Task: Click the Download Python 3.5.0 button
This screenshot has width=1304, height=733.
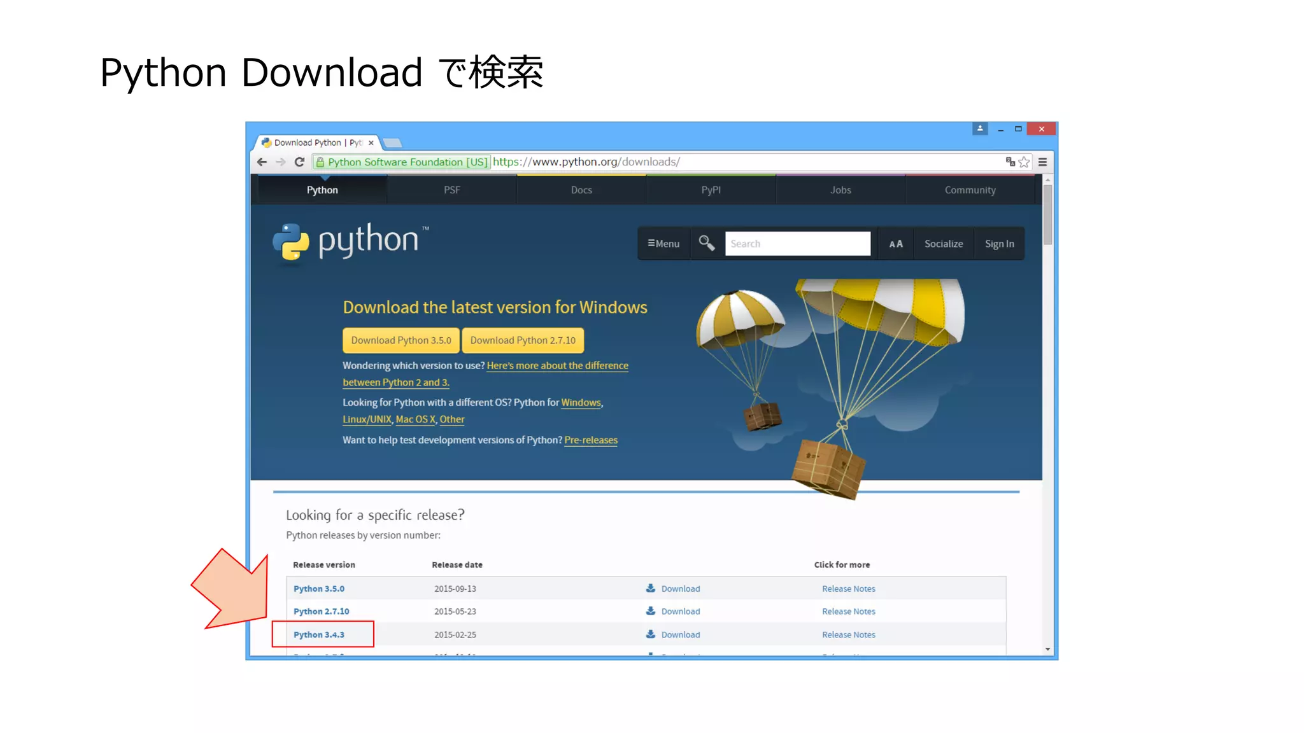Action: point(401,340)
